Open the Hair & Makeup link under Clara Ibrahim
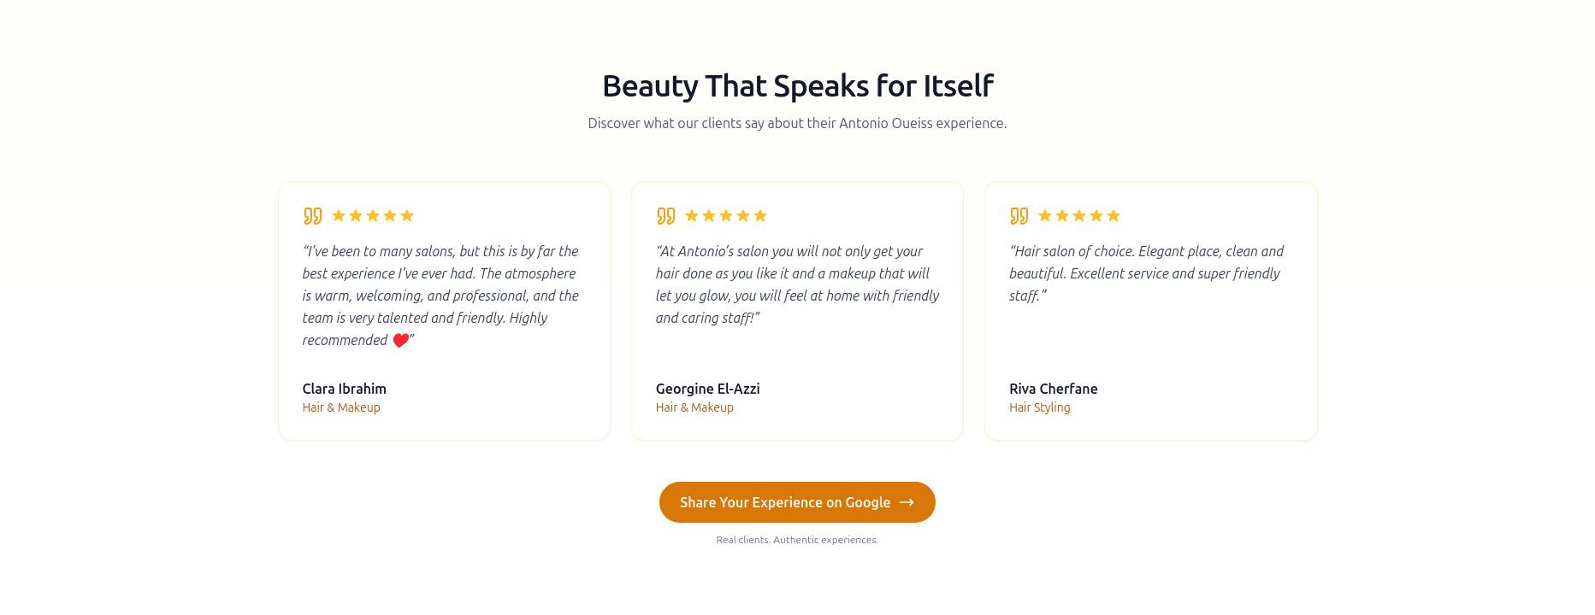This screenshot has width=1595, height=615. pyautogui.click(x=340, y=407)
